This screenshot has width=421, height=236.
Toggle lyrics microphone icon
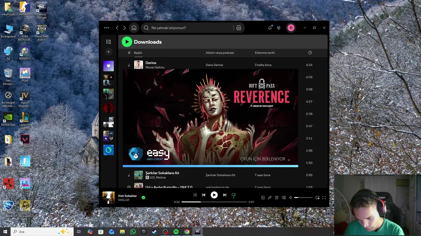270,198
